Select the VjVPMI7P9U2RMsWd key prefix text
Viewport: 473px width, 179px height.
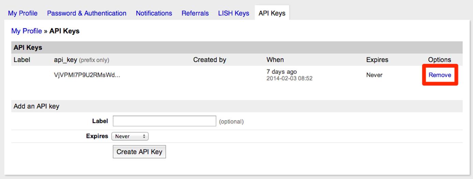[x=87, y=75]
